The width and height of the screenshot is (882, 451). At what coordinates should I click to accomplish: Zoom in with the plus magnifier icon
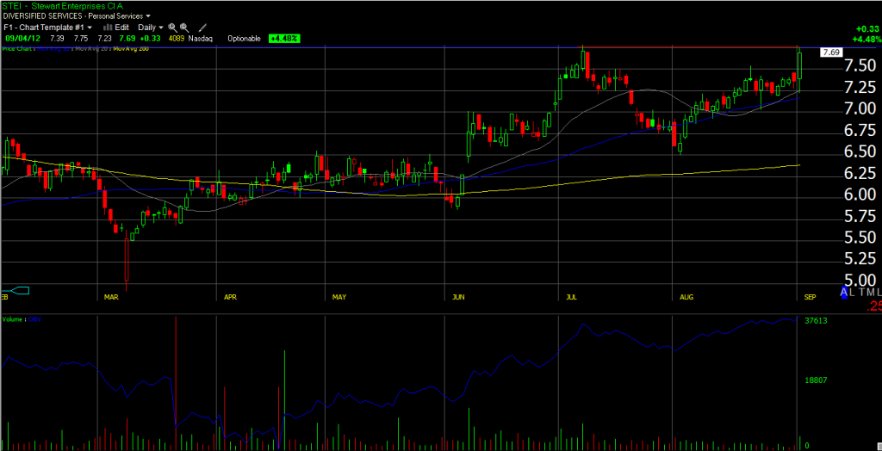pyautogui.click(x=172, y=27)
